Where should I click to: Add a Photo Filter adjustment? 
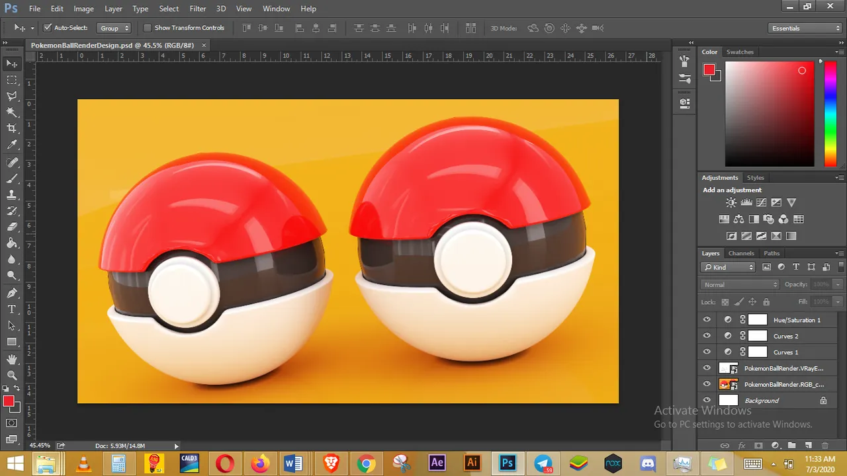(x=768, y=219)
